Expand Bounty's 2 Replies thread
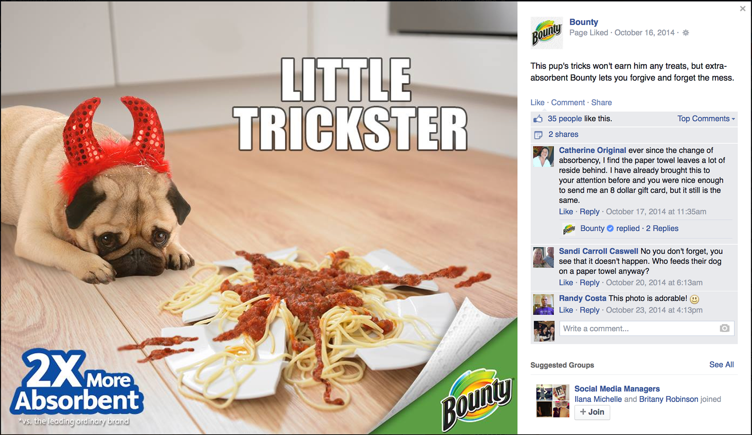 [662, 228]
